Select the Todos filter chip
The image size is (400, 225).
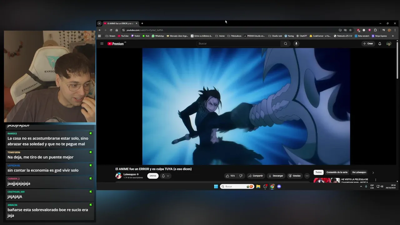click(x=318, y=172)
